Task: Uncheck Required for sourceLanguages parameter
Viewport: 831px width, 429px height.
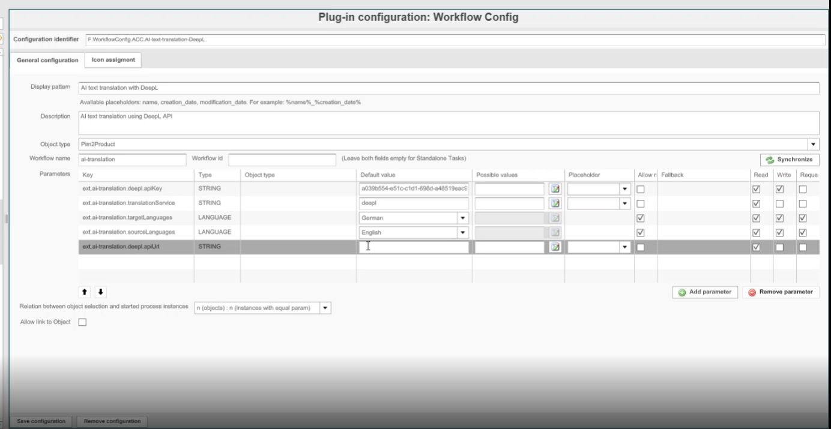Action: tap(803, 232)
